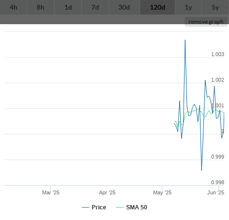The width and height of the screenshot is (229, 220).
Task: Click the Mar '25 axis label
Action: click(51, 192)
